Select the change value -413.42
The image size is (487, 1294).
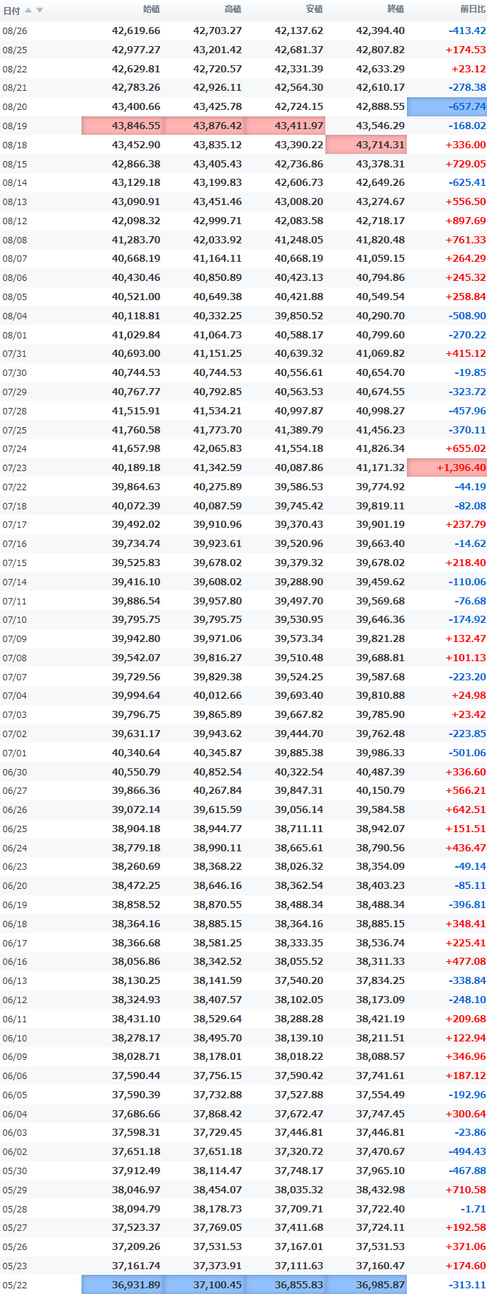pyautogui.click(x=467, y=31)
